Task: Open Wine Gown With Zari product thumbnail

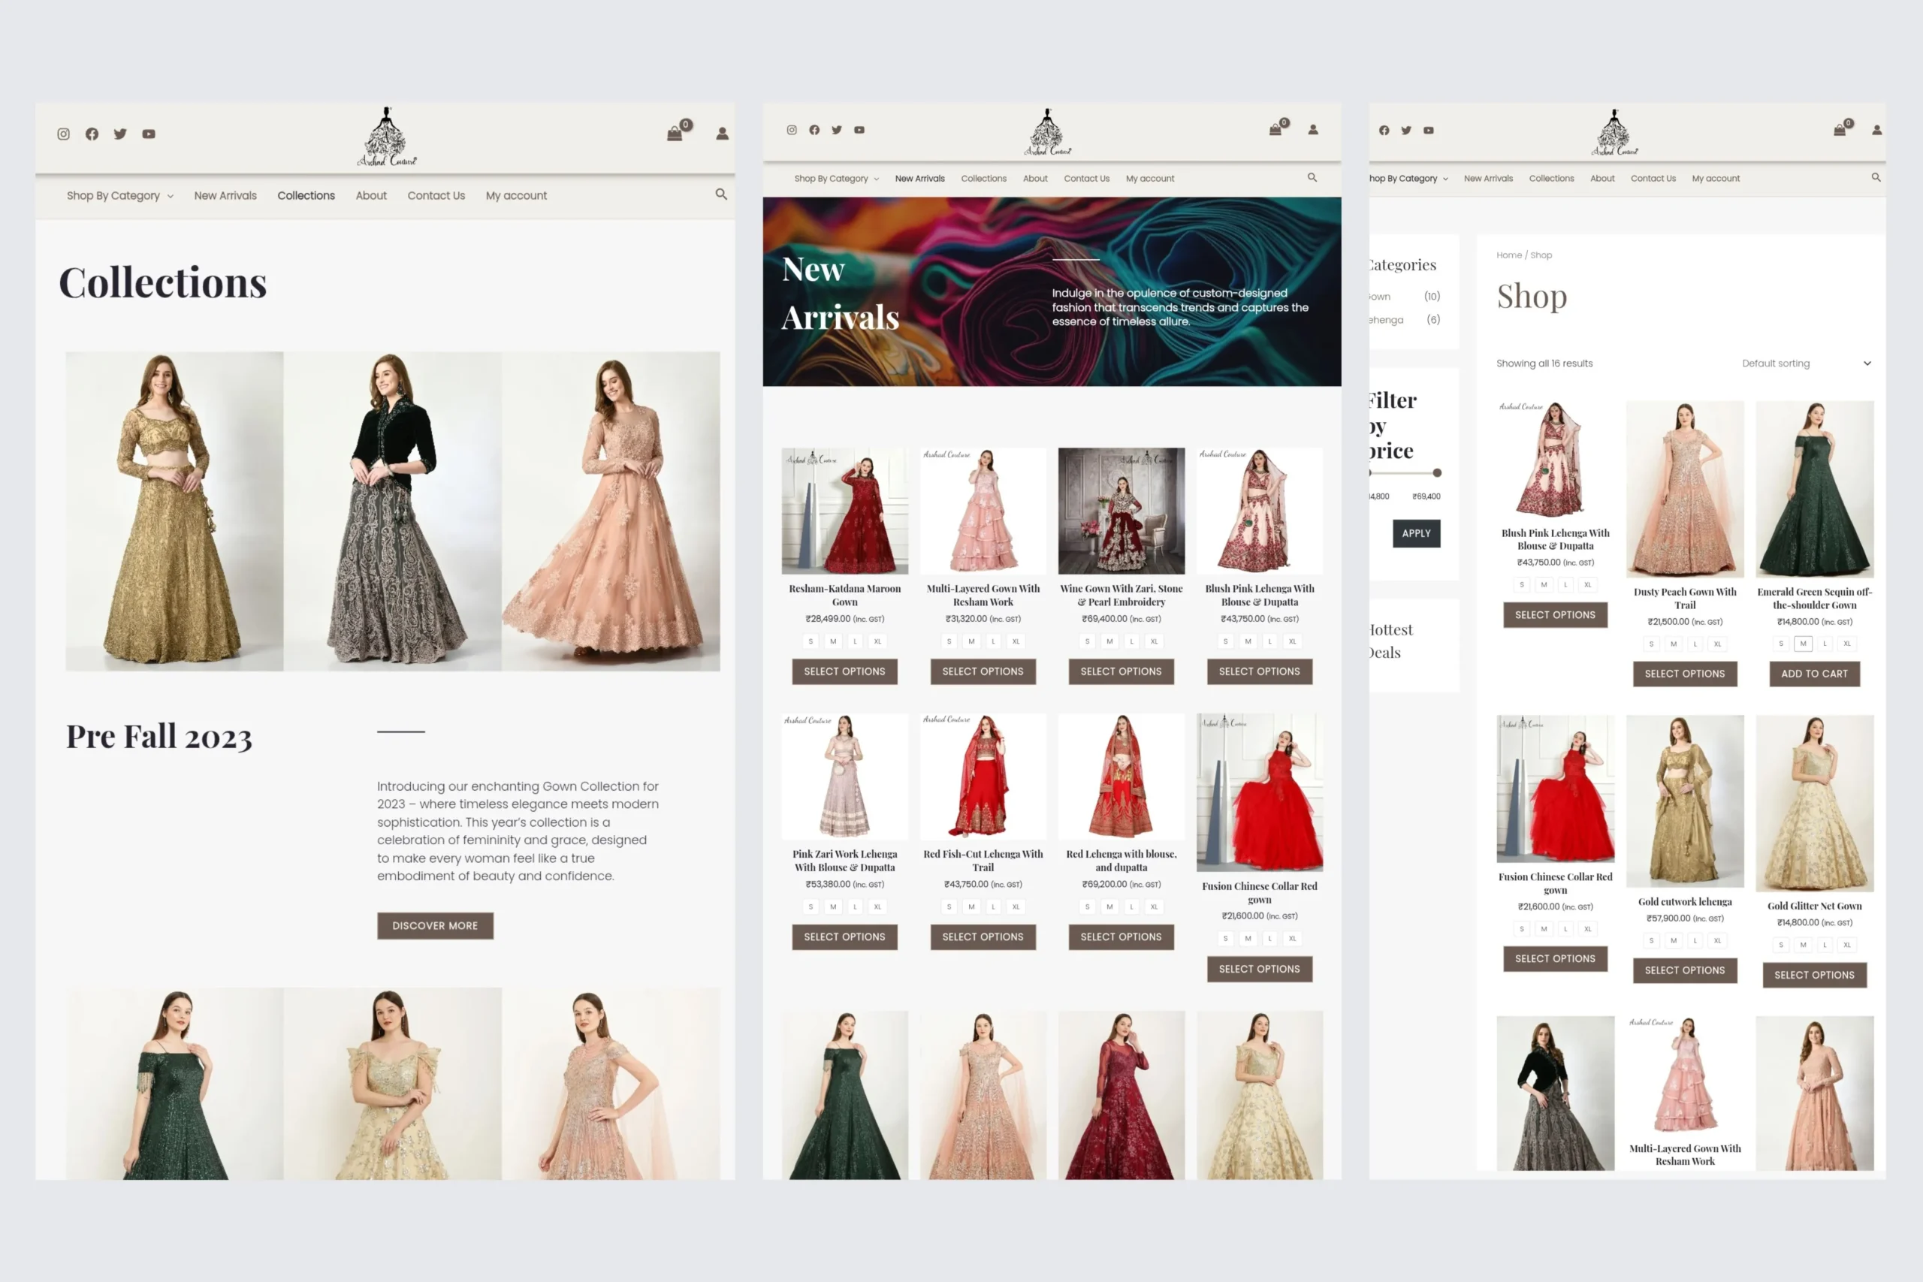Action: [x=1120, y=511]
